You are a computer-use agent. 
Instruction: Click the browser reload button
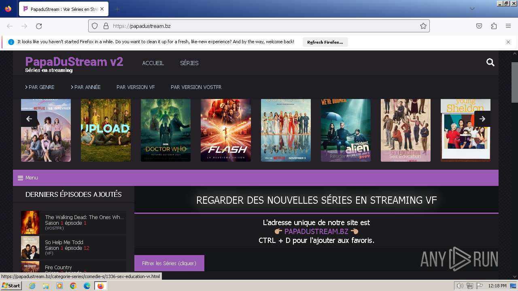[x=39, y=26]
